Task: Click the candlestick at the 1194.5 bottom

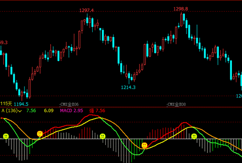Action: [22, 96]
